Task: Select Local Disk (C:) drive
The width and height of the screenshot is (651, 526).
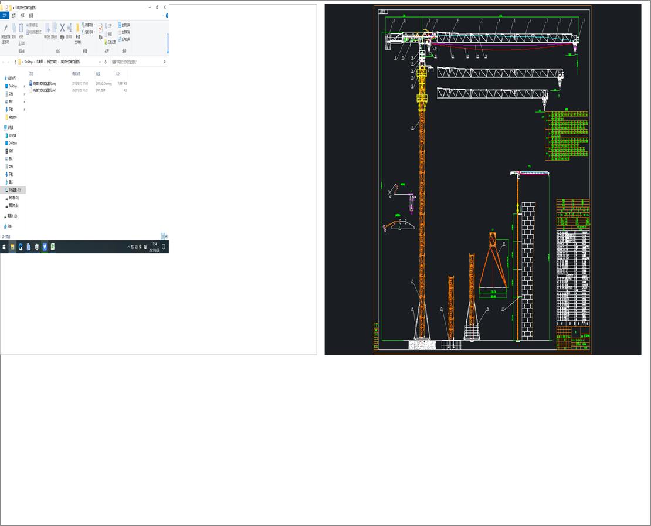Action: [x=13, y=190]
